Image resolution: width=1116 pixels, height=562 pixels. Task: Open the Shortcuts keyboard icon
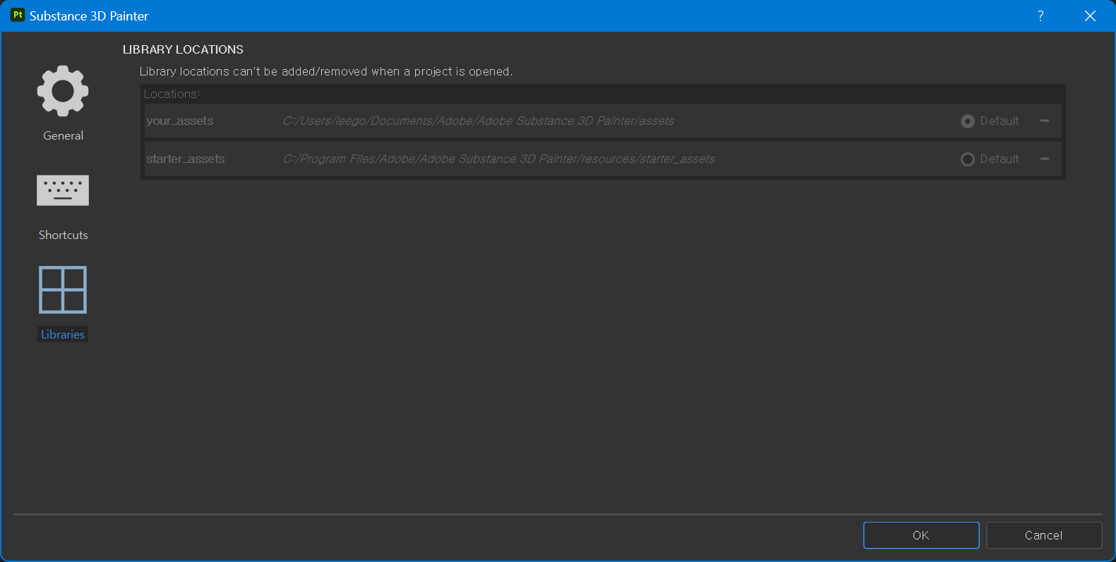coord(63,190)
